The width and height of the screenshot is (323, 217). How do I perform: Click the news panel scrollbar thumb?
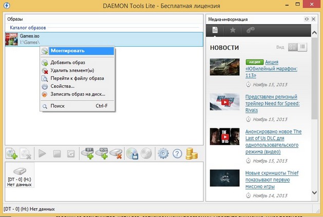(314, 78)
